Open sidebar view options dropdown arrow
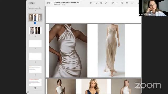Viewport: 168px width, 94px height. [x=51, y=3]
